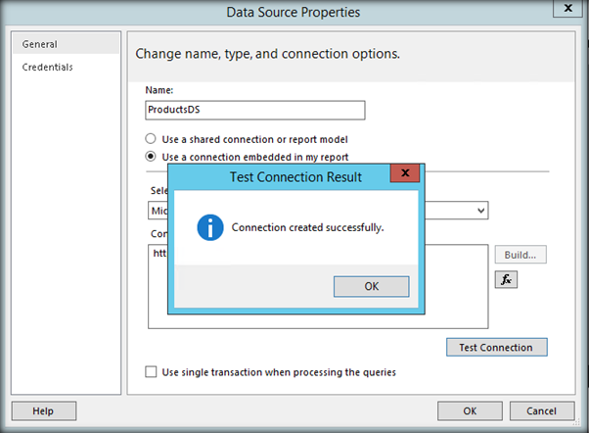Image resolution: width=589 pixels, height=433 pixels.
Task: Click the Help button
Action: click(43, 410)
